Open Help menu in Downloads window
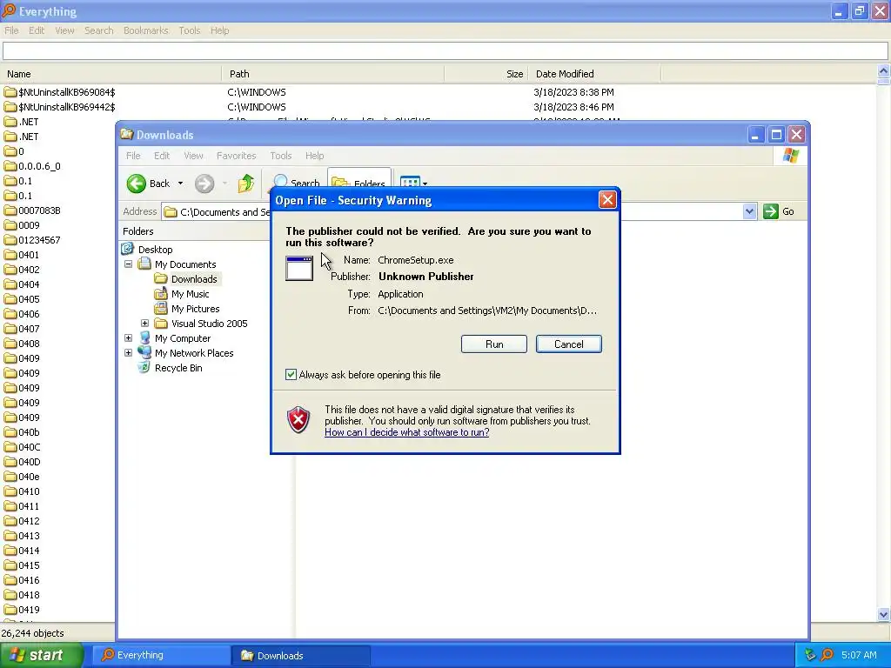The height and width of the screenshot is (668, 891). pyautogui.click(x=314, y=156)
